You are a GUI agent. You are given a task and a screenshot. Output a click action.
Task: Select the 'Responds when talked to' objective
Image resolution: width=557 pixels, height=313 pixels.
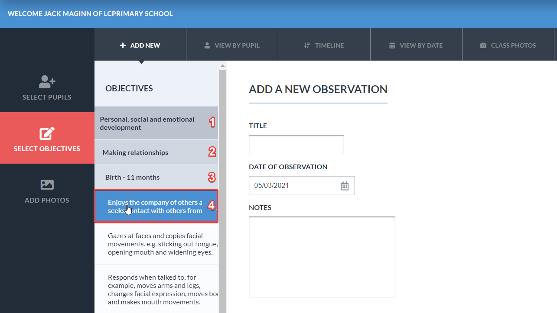point(156,289)
